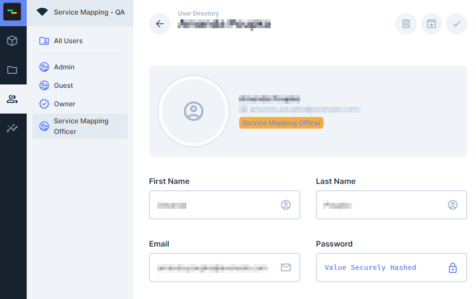476x299 pixels.
Task: Click the archive user icon
Action: pyautogui.click(x=431, y=24)
